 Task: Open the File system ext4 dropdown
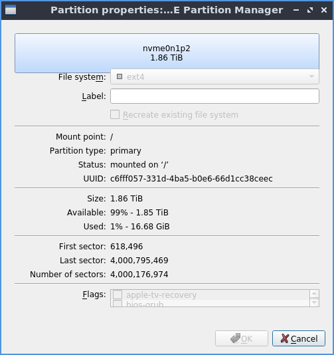[214, 76]
